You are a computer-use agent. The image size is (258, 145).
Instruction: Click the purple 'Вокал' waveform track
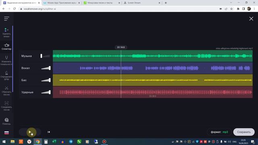click(x=153, y=68)
